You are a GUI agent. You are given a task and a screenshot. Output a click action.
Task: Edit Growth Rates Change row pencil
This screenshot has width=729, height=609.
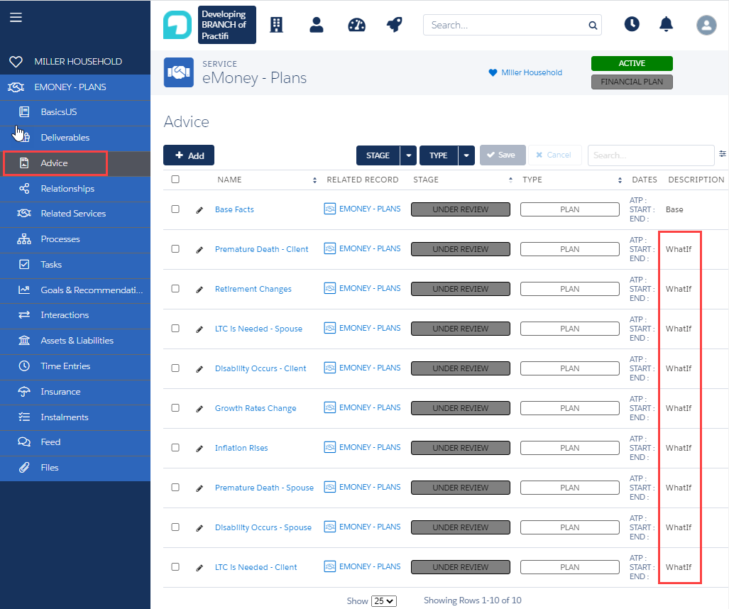click(199, 409)
